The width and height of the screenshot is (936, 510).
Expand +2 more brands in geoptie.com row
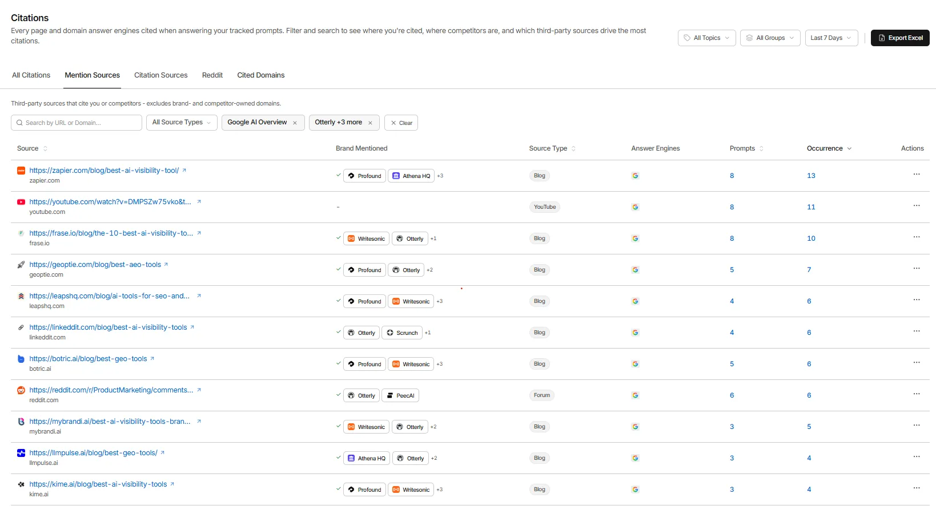430,270
